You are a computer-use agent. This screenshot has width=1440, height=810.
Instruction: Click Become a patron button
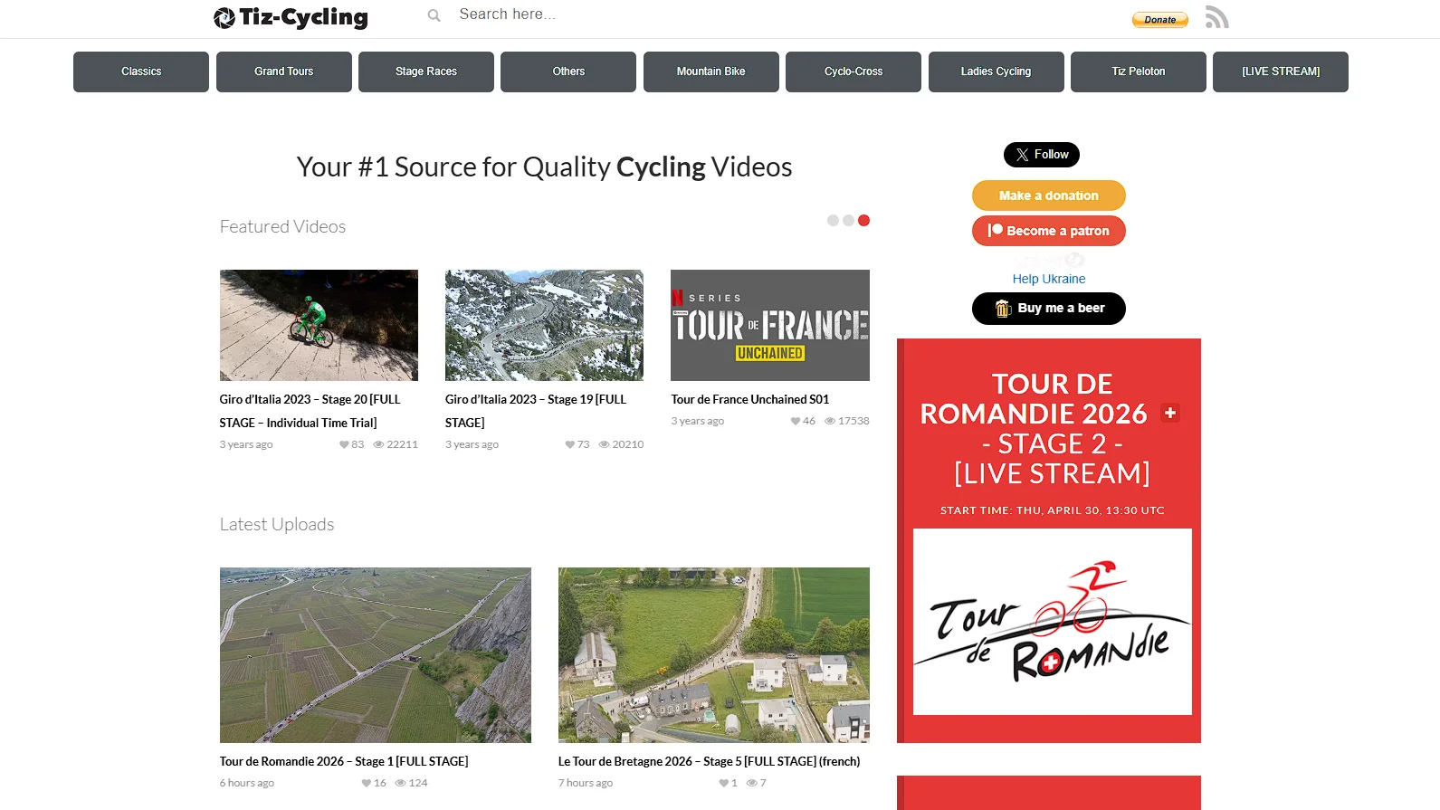pos(1049,231)
